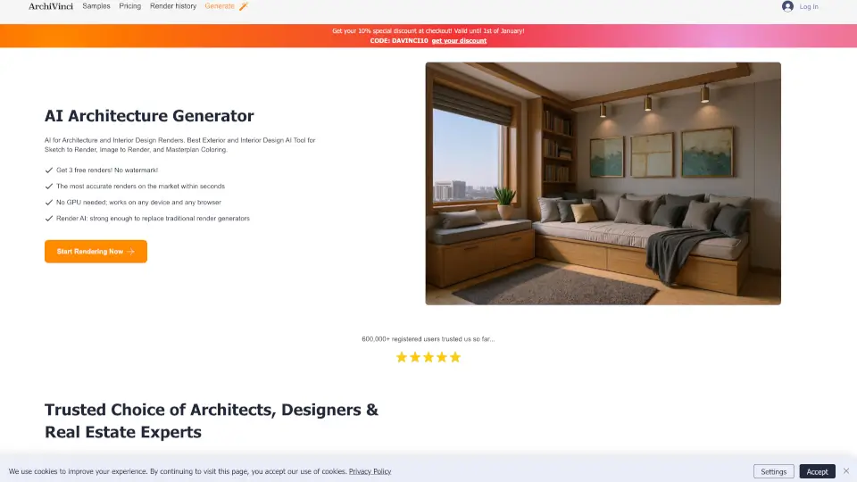Viewport: 857px width, 482px height.
Task: Accept cookies with the Accept button
Action: (x=818, y=471)
